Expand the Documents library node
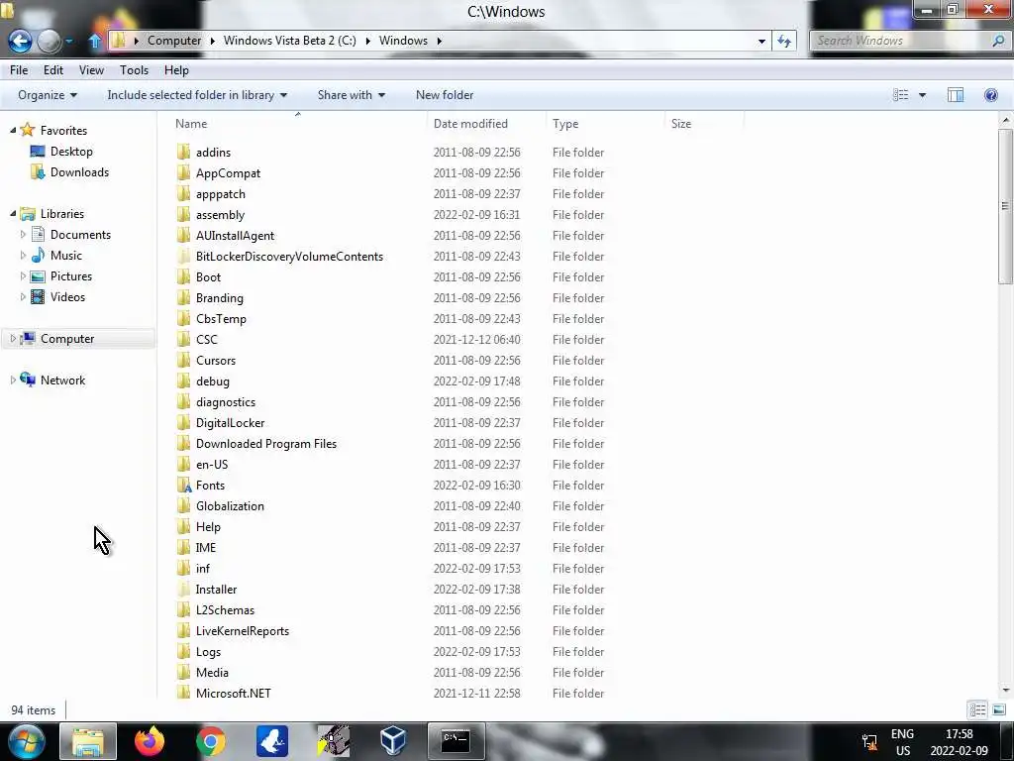This screenshot has height=761, width=1014. coord(24,234)
